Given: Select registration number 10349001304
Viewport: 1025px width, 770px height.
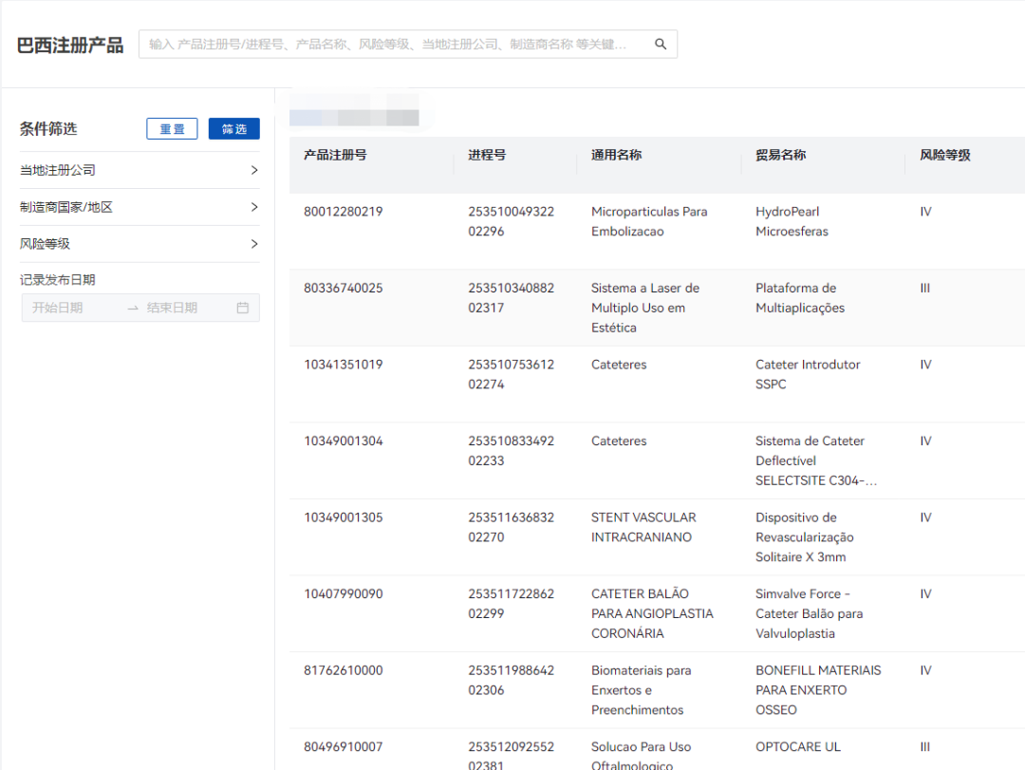Looking at the screenshot, I should click(x=344, y=441).
